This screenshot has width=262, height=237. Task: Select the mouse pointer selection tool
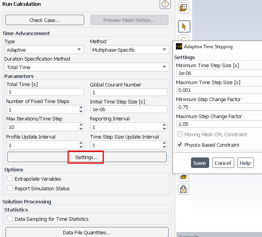coord(184,26)
